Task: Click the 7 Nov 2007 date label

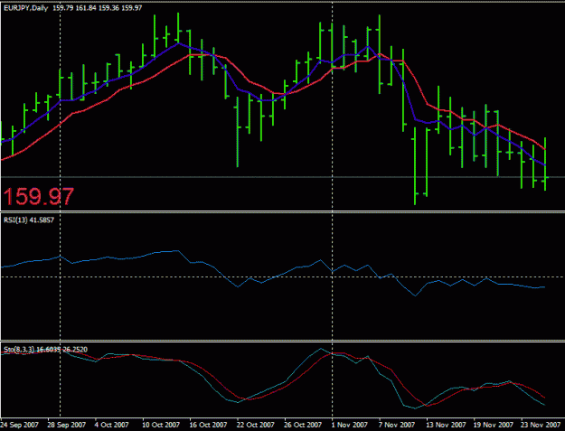Action: tap(396, 425)
